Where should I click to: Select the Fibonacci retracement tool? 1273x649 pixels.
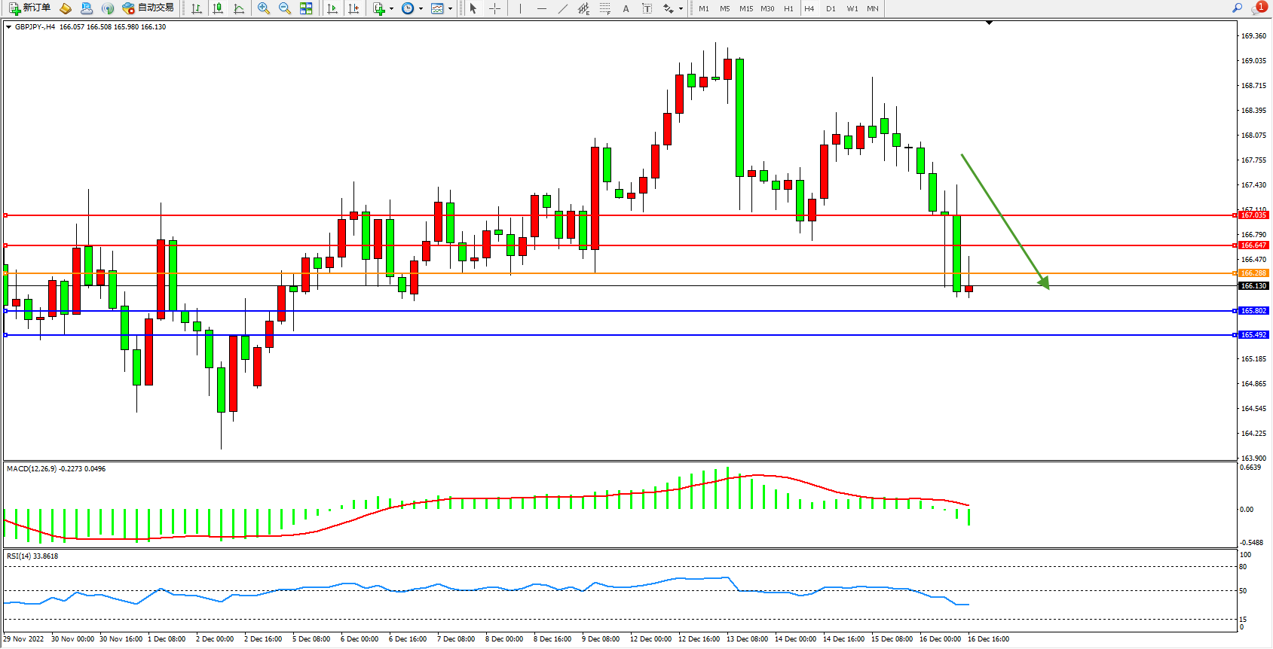coord(604,8)
